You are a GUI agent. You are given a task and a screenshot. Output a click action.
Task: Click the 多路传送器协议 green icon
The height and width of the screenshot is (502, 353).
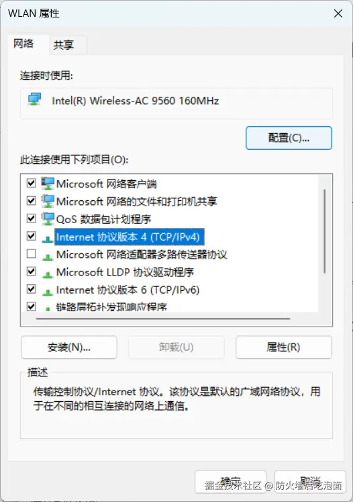click(x=48, y=257)
